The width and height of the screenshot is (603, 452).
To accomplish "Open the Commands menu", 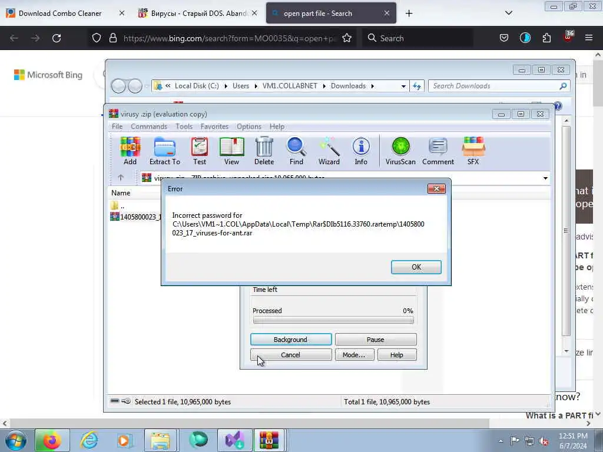I will (x=149, y=127).
